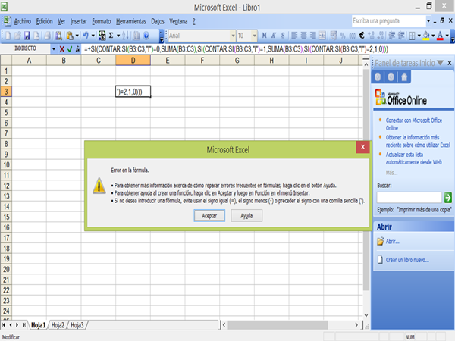455x341 pixels.
Task: Open the font color dropdown arrow
Action: pos(447,36)
